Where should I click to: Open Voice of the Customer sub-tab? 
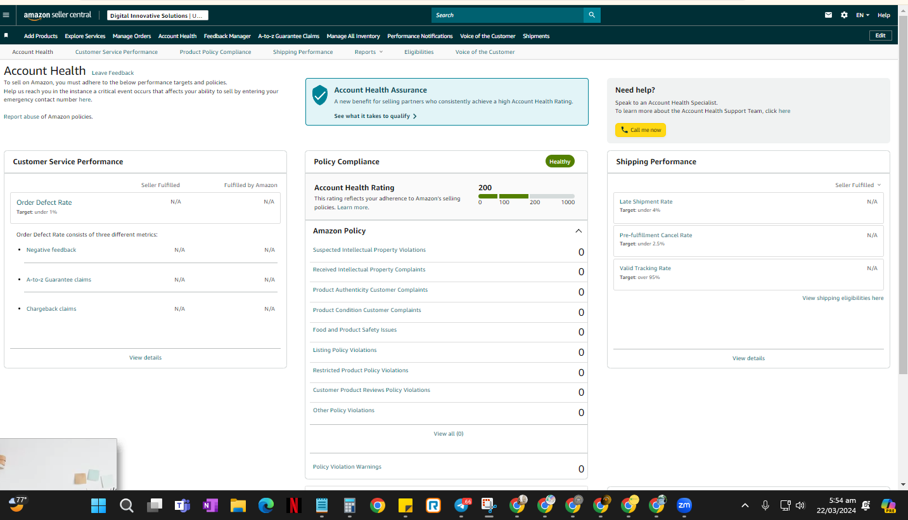point(485,52)
